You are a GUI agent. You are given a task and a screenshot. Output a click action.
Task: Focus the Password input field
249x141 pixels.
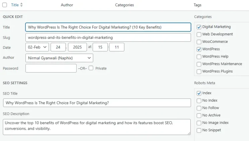[x=51, y=68]
